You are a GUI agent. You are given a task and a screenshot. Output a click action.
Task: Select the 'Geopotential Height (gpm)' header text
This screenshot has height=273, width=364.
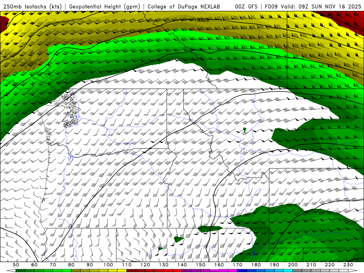105,7
